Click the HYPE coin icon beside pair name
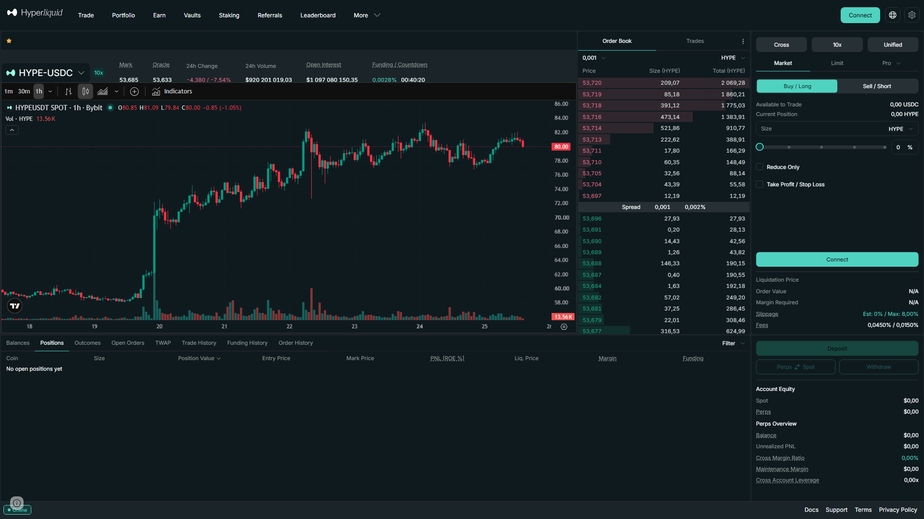The height and width of the screenshot is (519, 924). click(x=11, y=73)
